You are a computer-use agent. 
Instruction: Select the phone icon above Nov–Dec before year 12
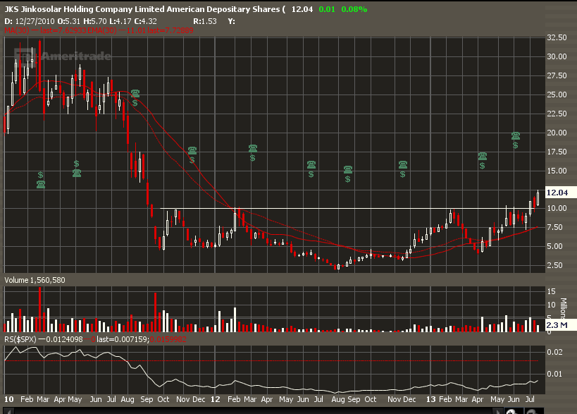pyautogui.click(x=192, y=150)
